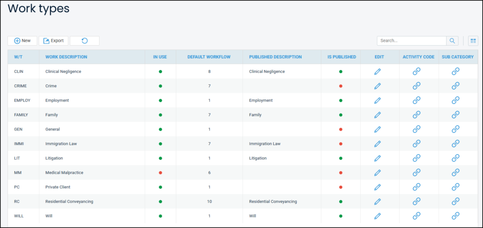Click activity code link for Litigation row
The image size is (483, 228).
[416, 158]
